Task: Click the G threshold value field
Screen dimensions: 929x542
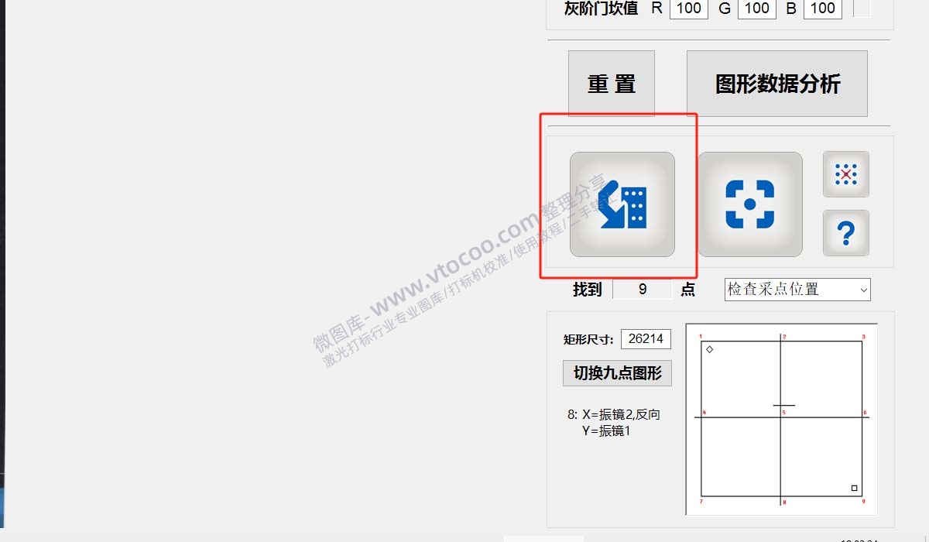Action: [x=756, y=9]
